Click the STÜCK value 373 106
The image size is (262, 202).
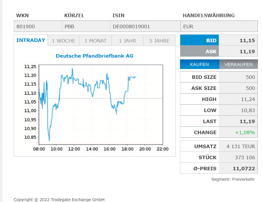(x=245, y=157)
